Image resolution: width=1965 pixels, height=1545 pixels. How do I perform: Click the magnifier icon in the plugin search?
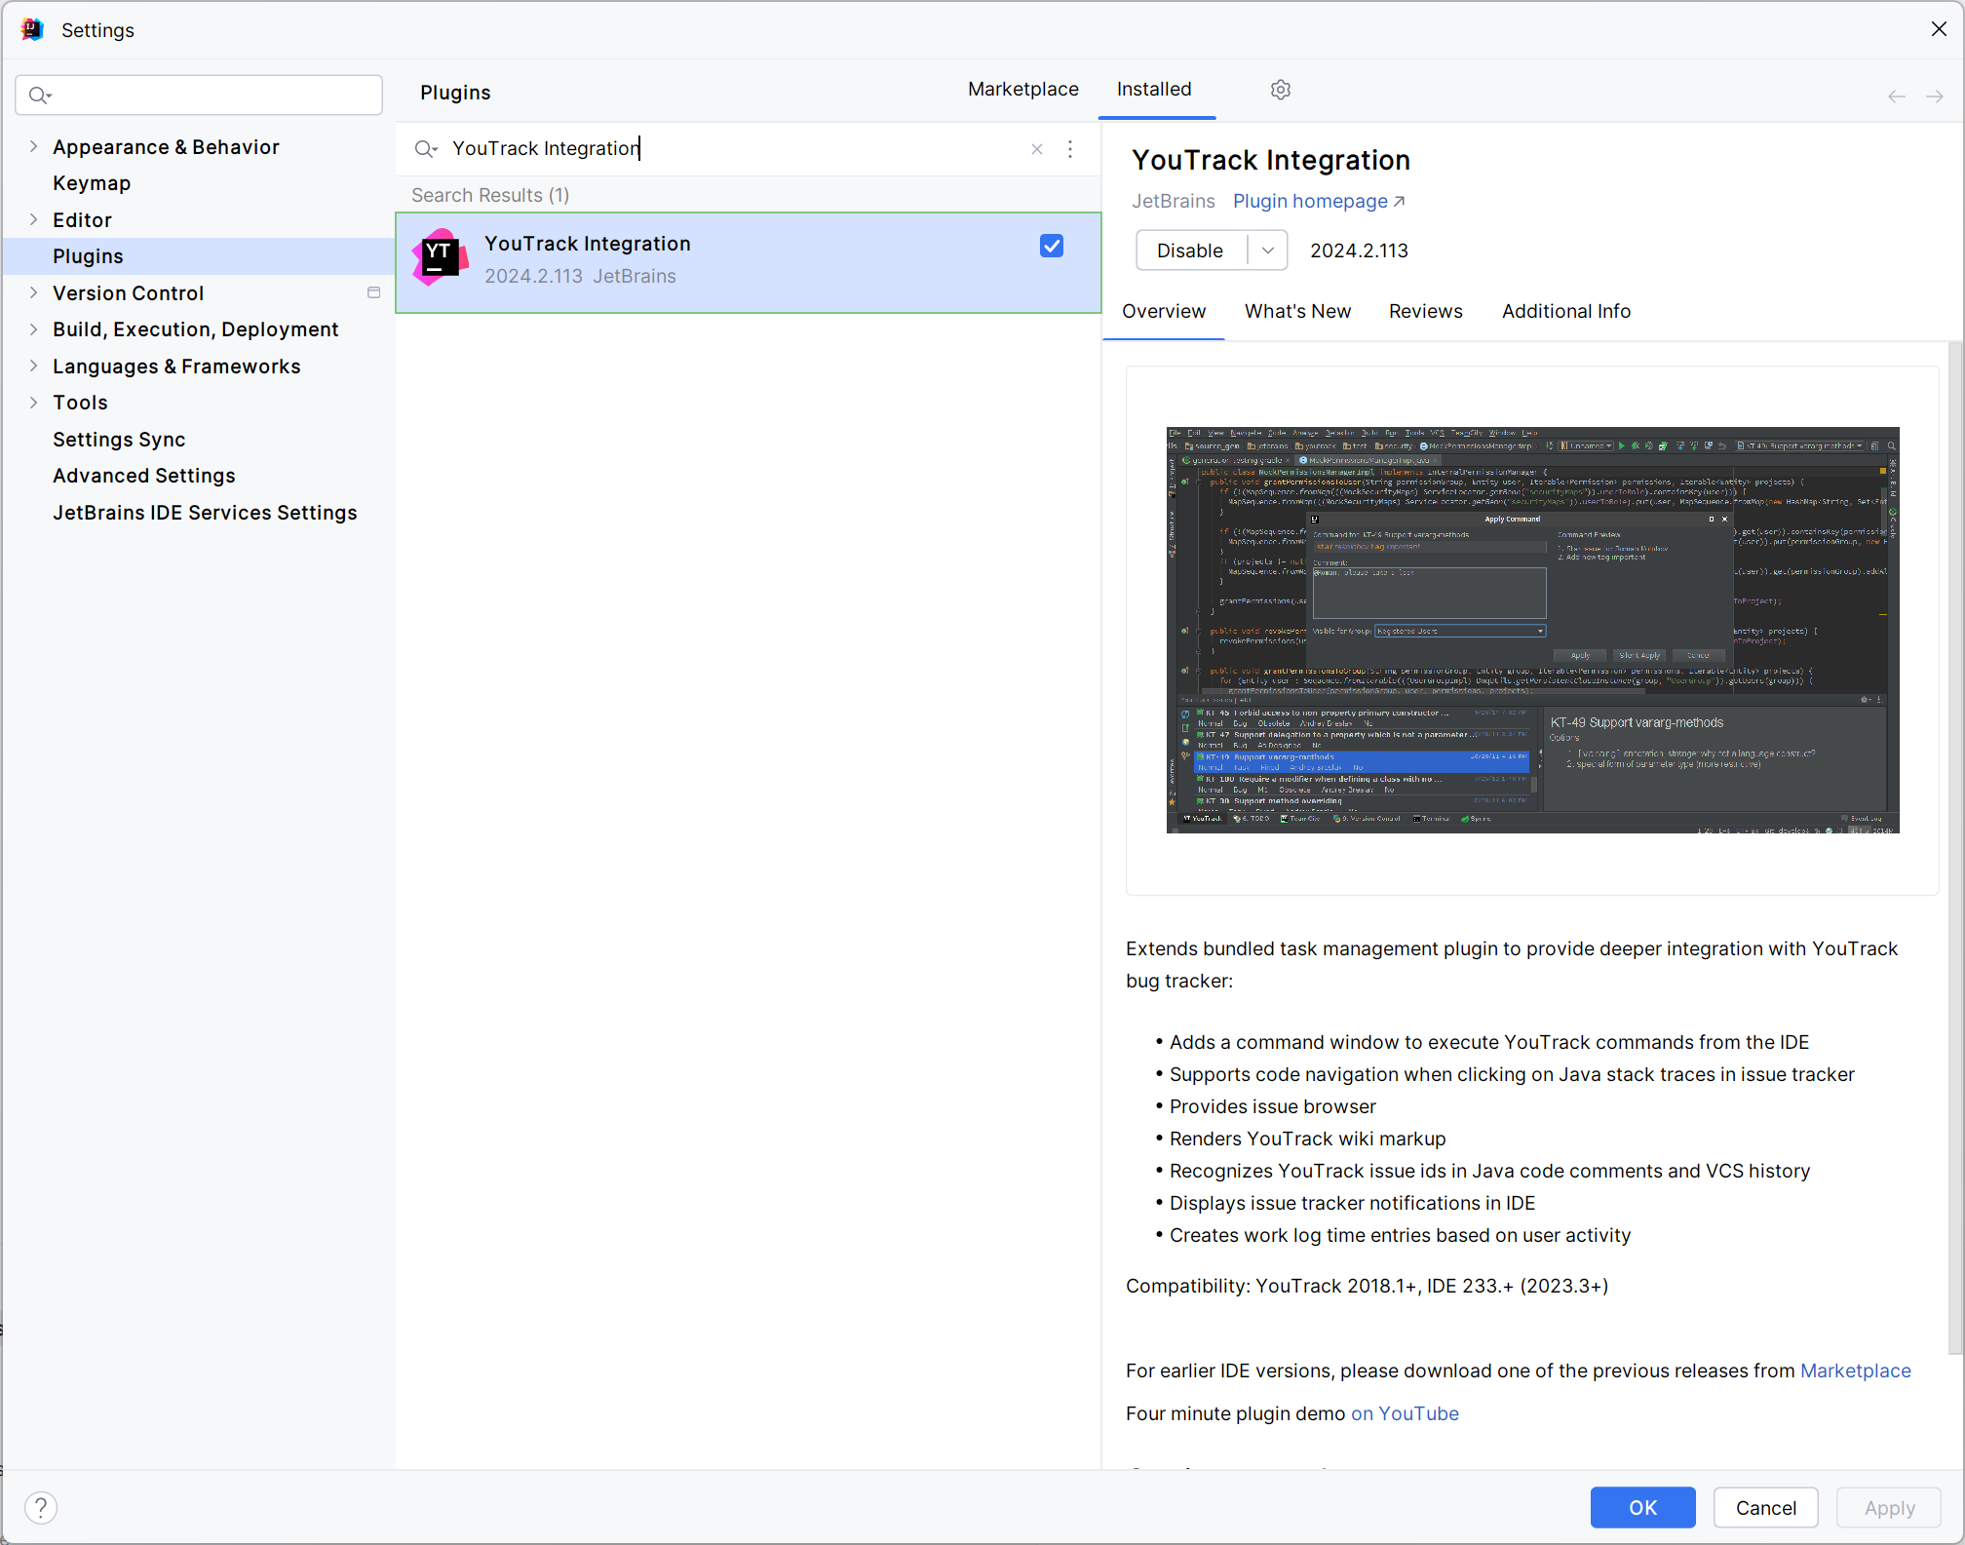426,148
